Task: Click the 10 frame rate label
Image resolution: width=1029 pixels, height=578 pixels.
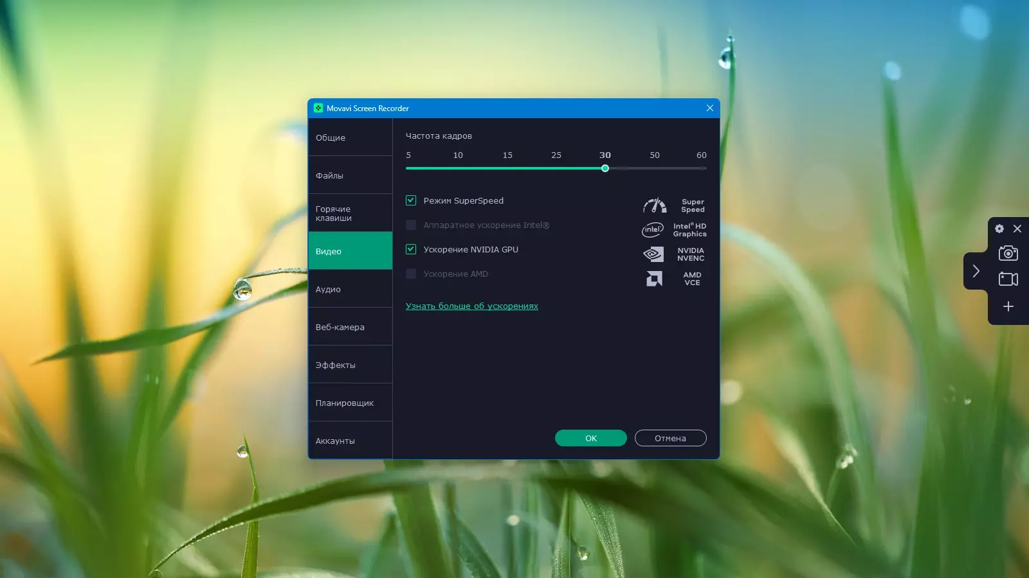Action: pos(458,155)
